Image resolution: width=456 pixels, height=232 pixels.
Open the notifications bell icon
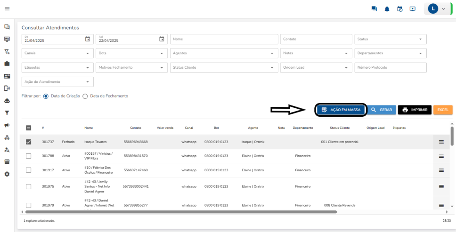coord(387,9)
